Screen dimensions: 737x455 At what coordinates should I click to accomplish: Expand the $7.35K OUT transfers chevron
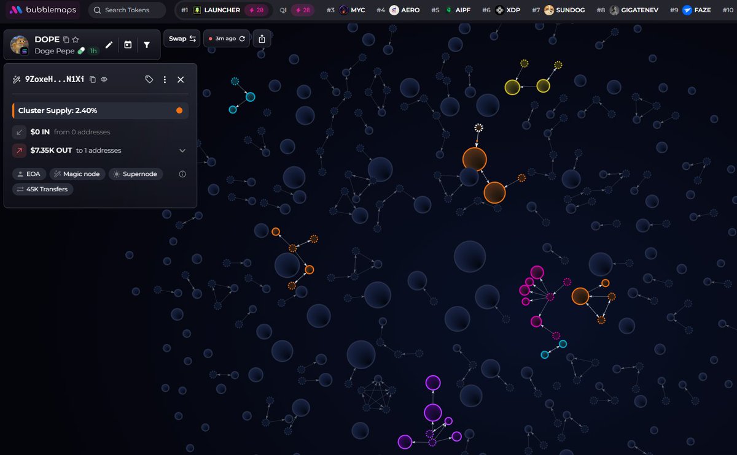pos(182,150)
